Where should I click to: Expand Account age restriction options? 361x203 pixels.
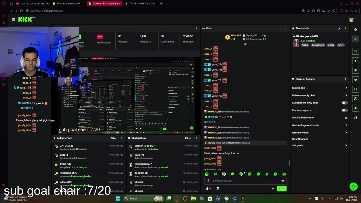320,125
